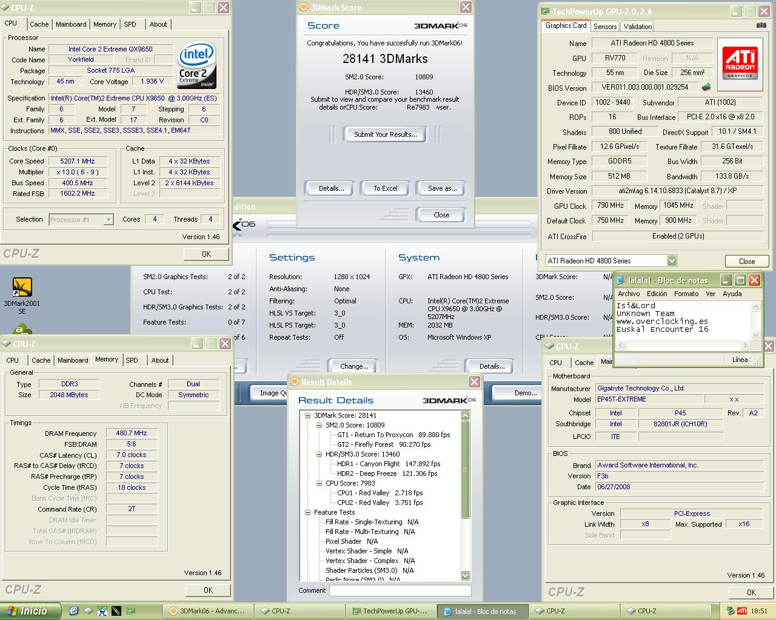Click the ATI Radeon logo in GPU-Z

click(x=740, y=64)
